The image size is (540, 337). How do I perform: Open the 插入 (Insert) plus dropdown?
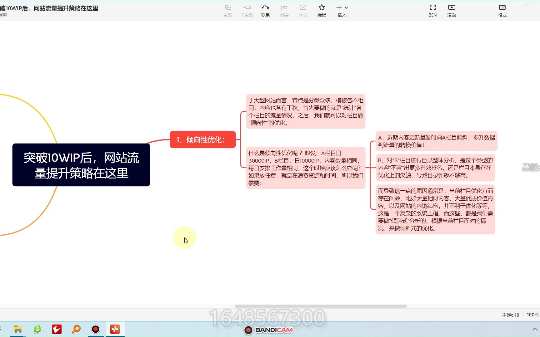coord(342,11)
